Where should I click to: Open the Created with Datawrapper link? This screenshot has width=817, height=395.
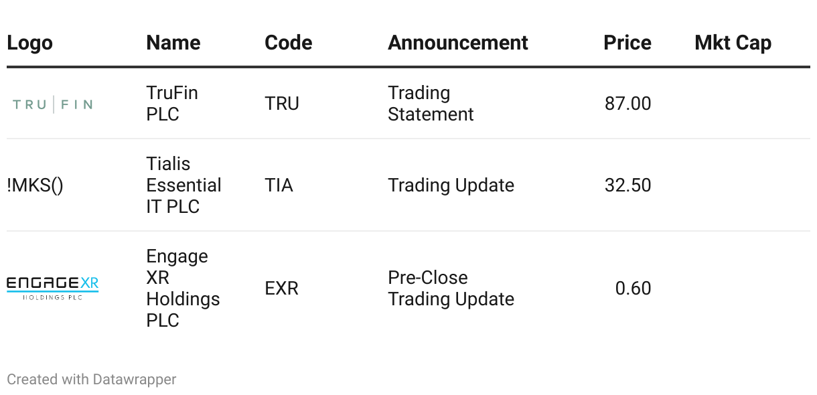coord(91,380)
